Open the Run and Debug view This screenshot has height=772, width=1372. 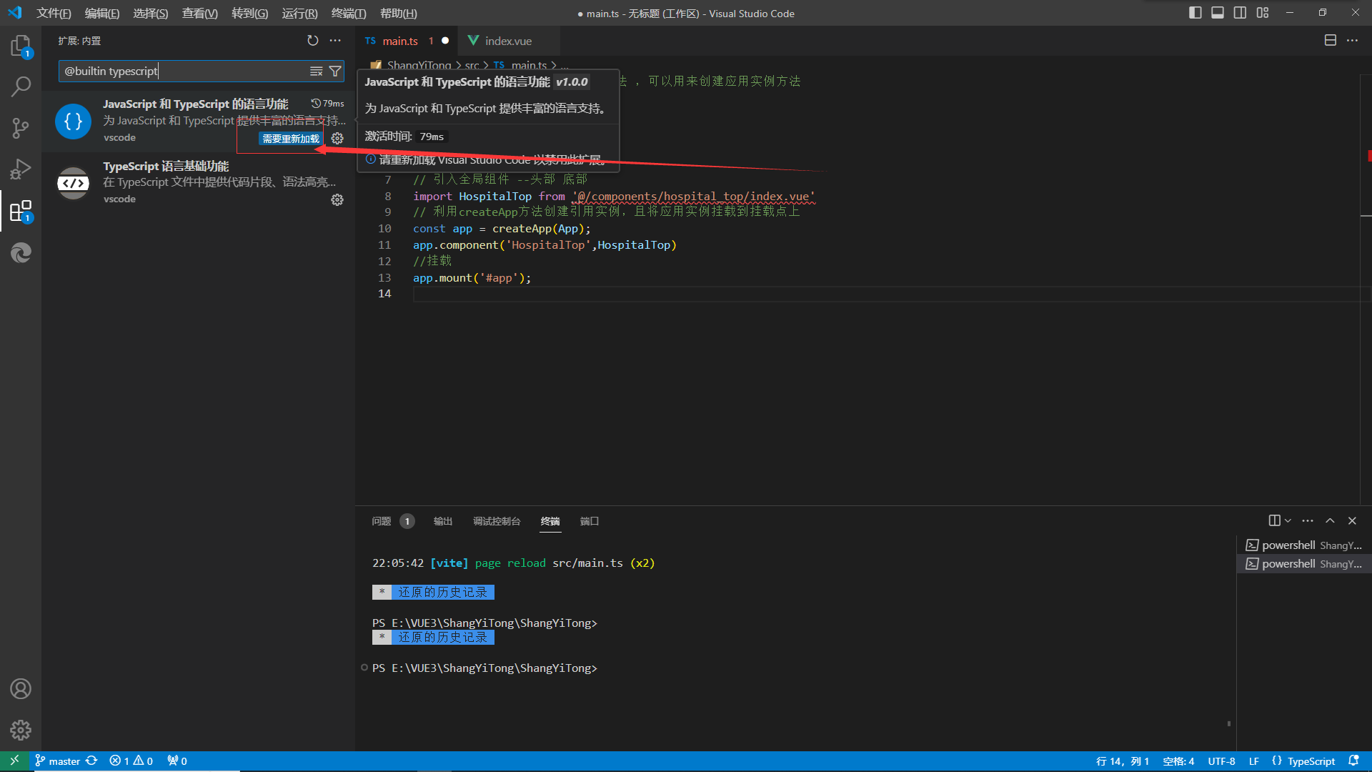[20, 169]
